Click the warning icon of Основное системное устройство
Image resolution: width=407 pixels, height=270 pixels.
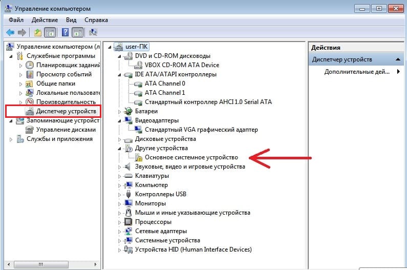[x=139, y=157]
